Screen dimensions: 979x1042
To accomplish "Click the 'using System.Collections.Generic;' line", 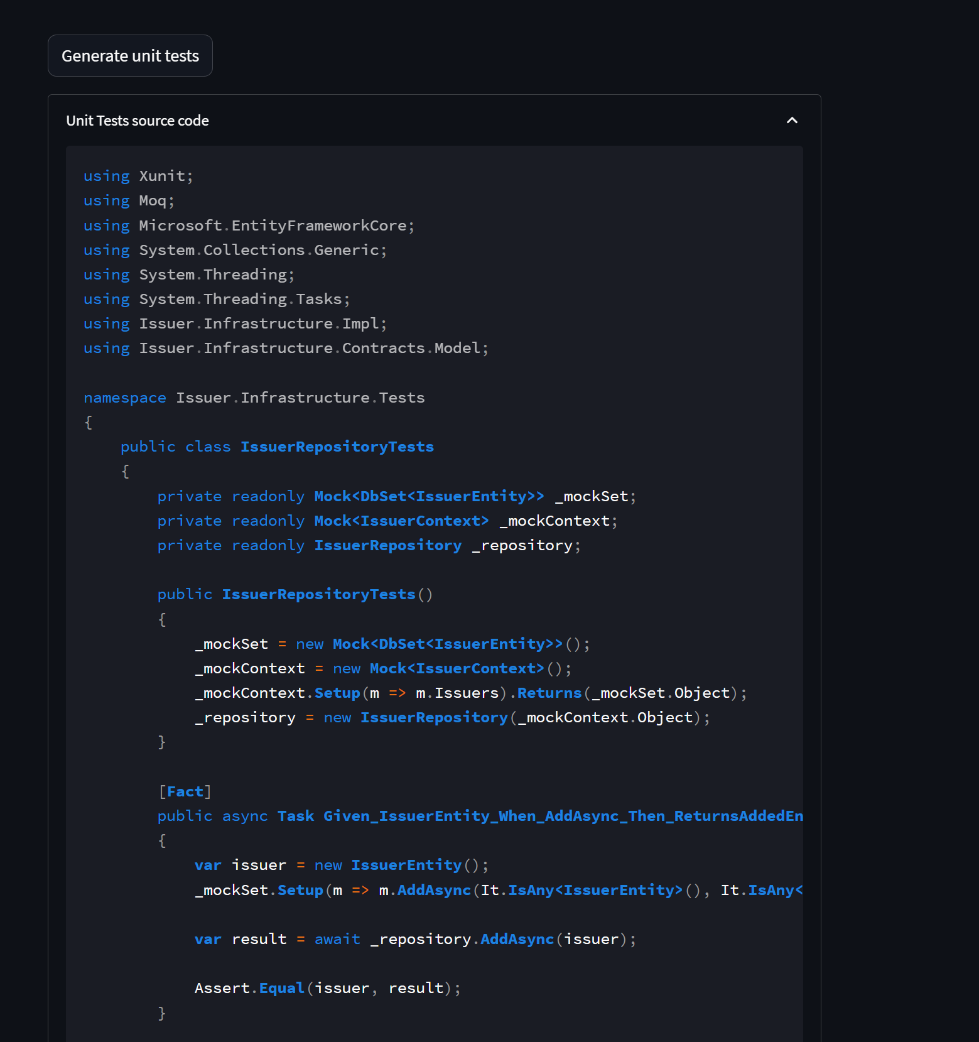I will pos(235,250).
